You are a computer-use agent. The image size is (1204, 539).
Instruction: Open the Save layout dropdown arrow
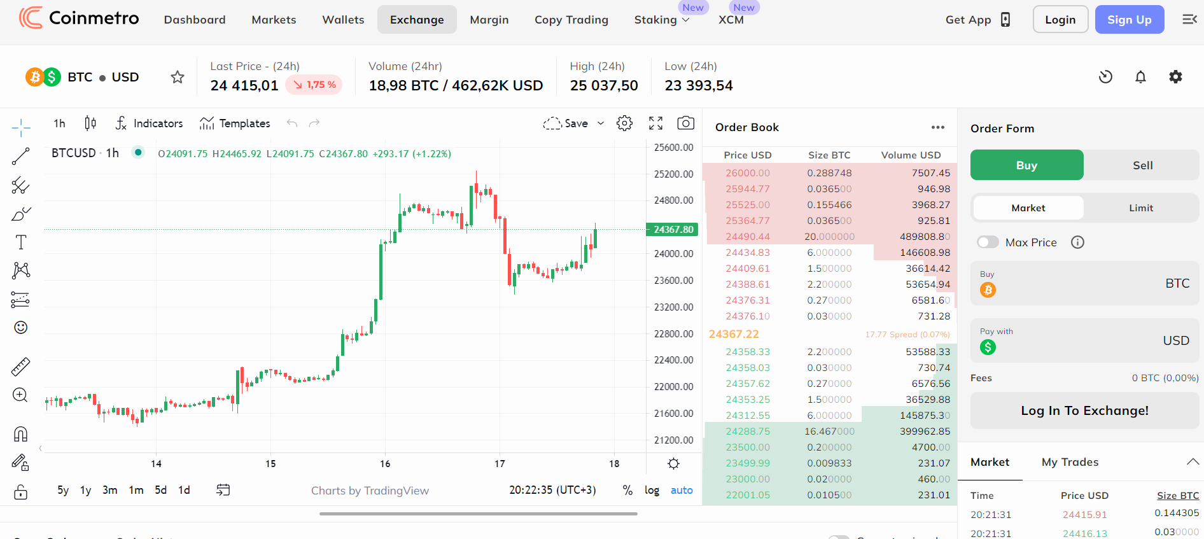(600, 123)
